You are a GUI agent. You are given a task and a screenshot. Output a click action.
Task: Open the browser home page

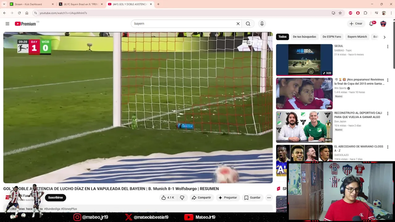(x=27, y=13)
